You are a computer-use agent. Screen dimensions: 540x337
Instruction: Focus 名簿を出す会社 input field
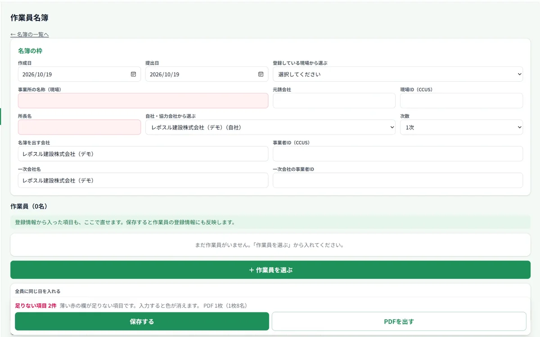point(143,154)
